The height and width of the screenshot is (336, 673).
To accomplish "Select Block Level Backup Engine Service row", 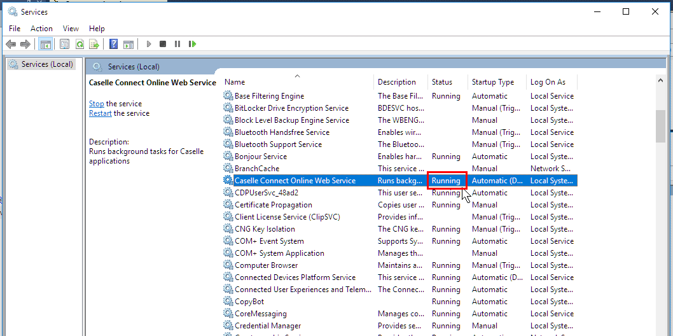I will (400, 120).
